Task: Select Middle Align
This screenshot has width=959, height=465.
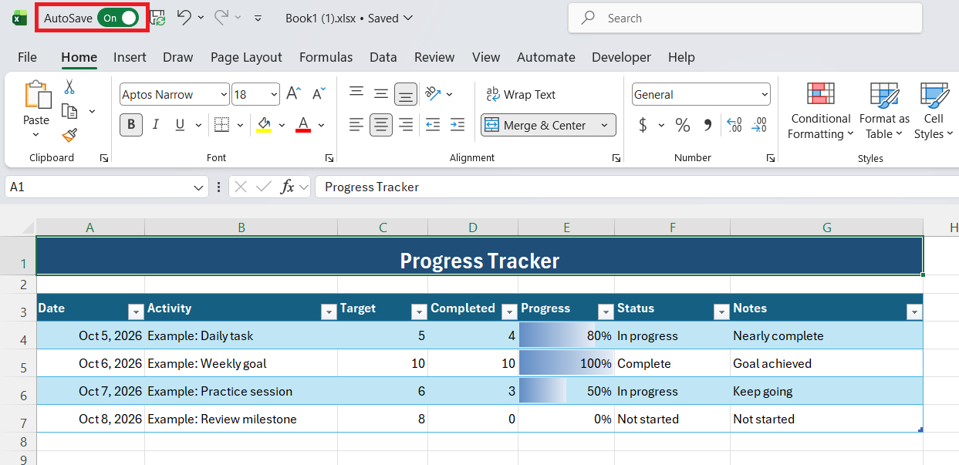Action: pos(381,93)
